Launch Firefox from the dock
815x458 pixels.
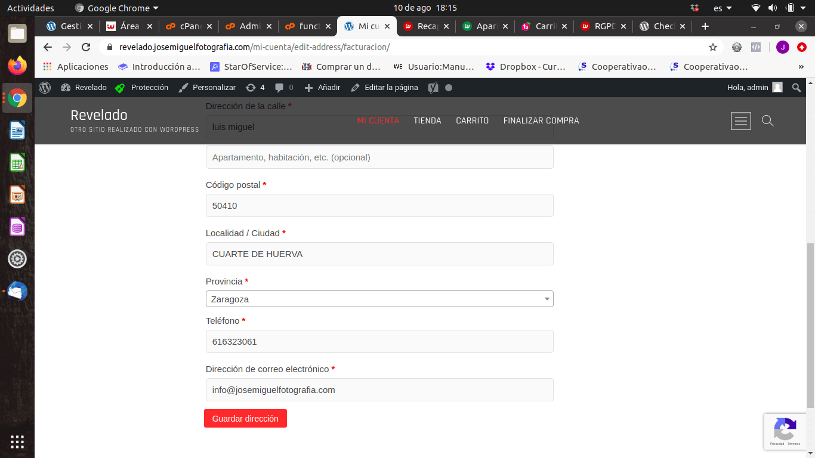[x=17, y=66]
